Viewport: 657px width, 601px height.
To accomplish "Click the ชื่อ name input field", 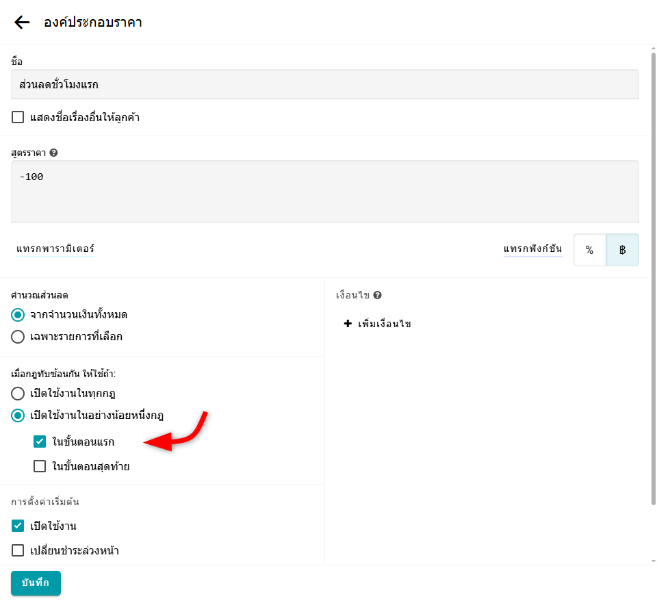I will 324,84.
